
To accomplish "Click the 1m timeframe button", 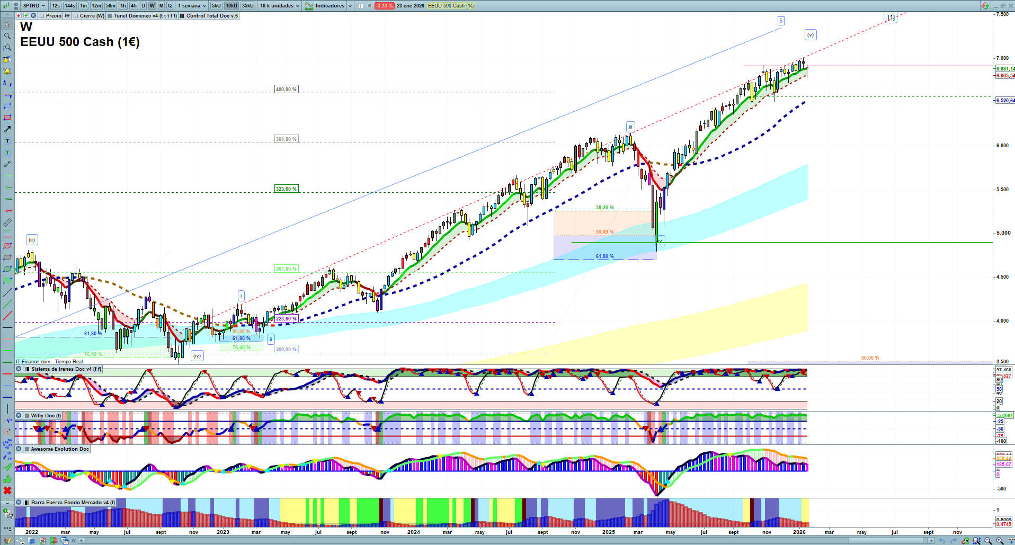I will pyautogui.click(x=84, y=6).
